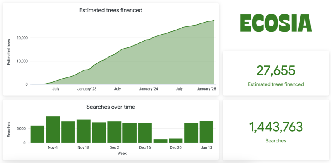Click the tallest bar above Nov 4

tap(53, 130)
